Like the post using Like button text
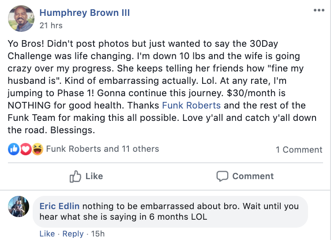Screen dimensions: 331x240 [94, 176]
